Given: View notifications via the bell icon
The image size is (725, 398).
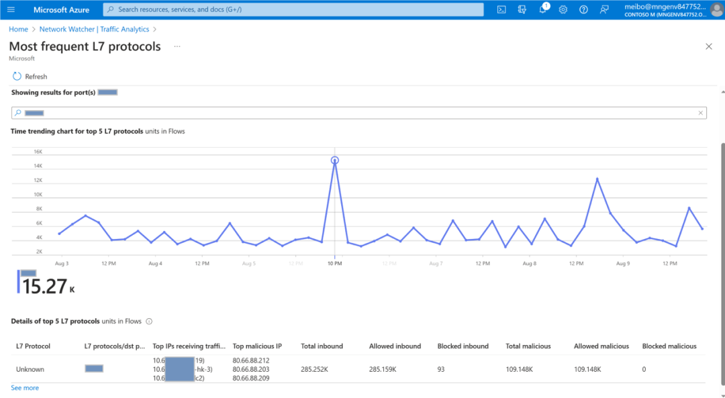Looking at the screenshot, I should coord(543,9).
